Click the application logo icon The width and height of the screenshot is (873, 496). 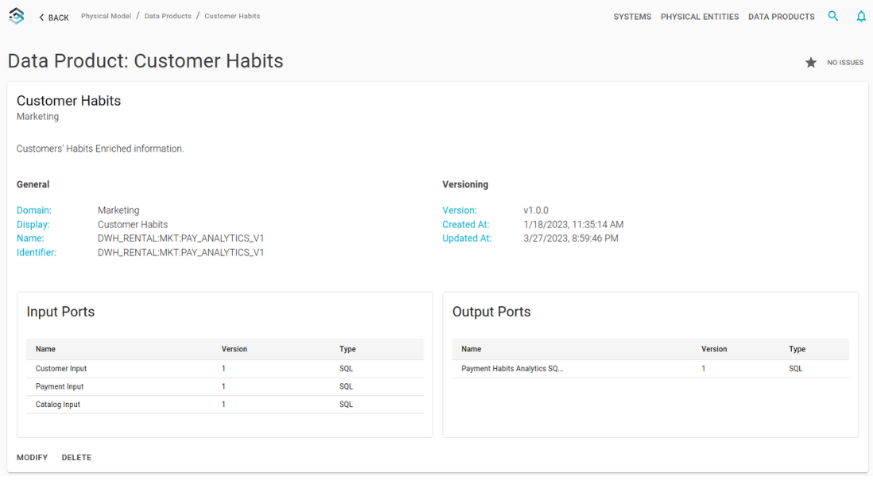[x=17, y=16]
